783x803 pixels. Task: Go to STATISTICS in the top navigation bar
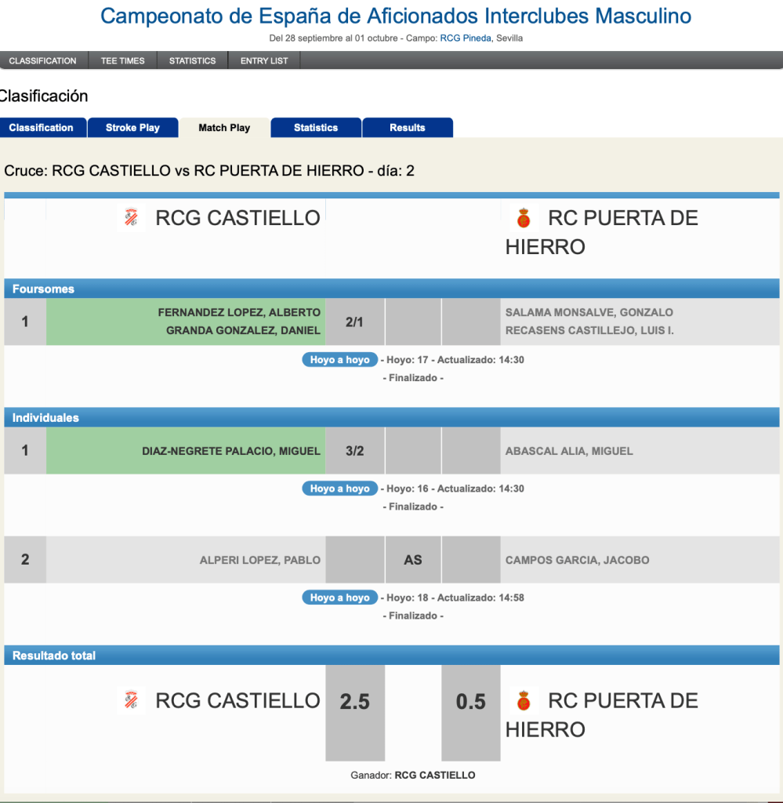192,60
